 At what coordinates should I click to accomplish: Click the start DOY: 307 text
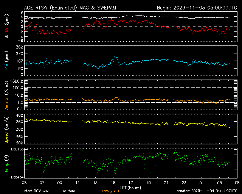37,191
